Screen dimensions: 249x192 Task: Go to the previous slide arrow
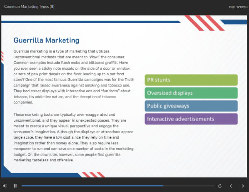tap(231, 186)
